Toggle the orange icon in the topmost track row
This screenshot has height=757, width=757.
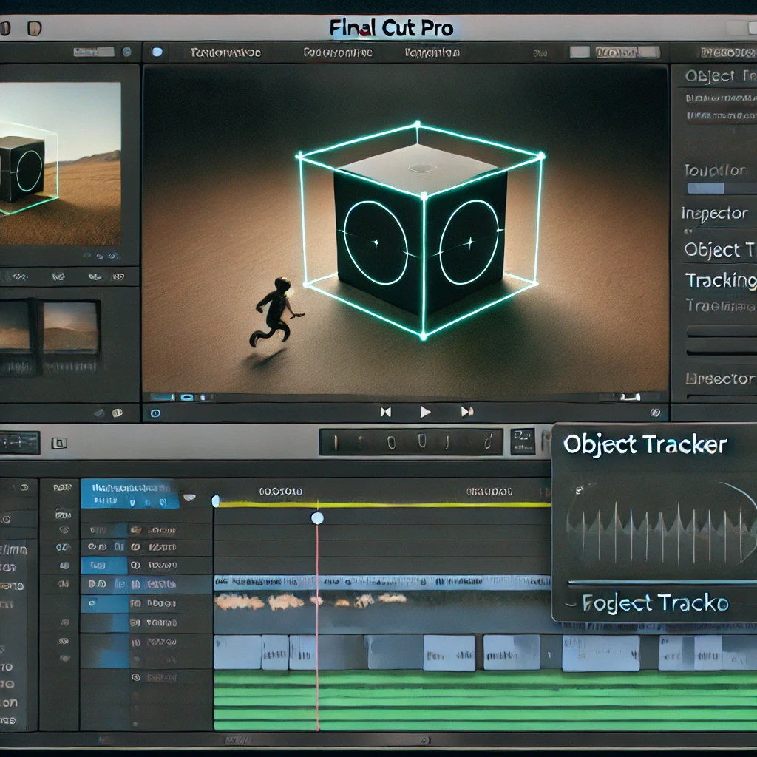point(136,530)
